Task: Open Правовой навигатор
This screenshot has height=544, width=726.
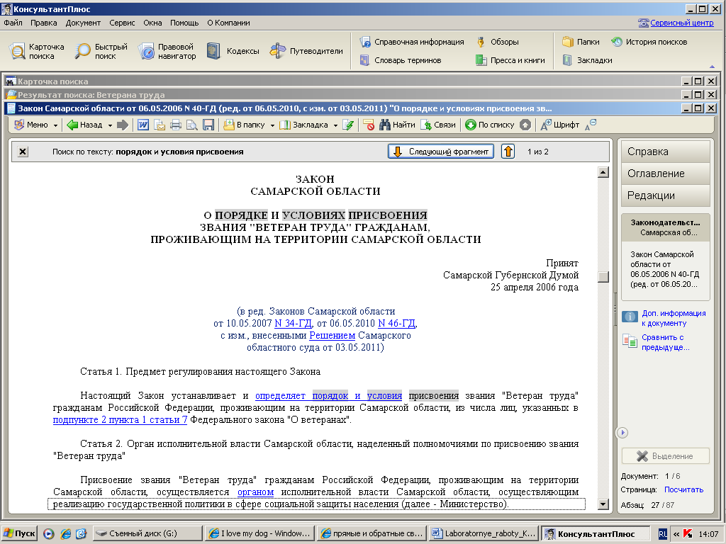Action: click(x=167, y=51)
